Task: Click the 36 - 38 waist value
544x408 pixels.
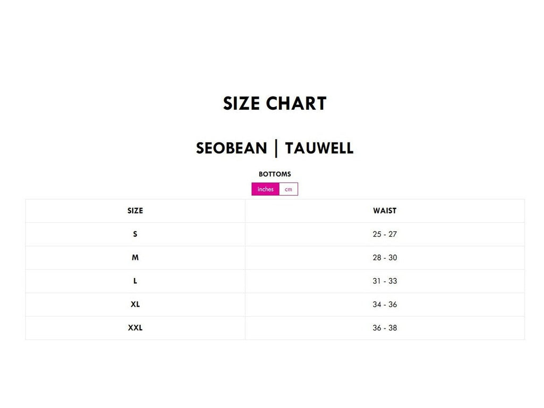Action: 385,327
